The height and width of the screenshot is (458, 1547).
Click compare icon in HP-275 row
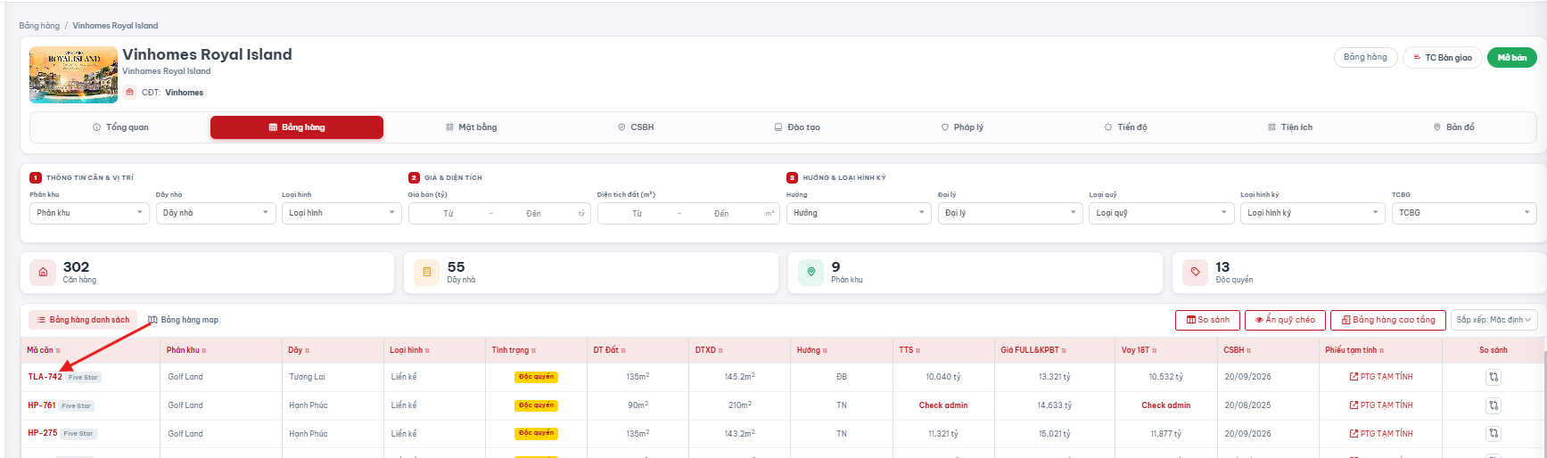[x=1494, y=434]
